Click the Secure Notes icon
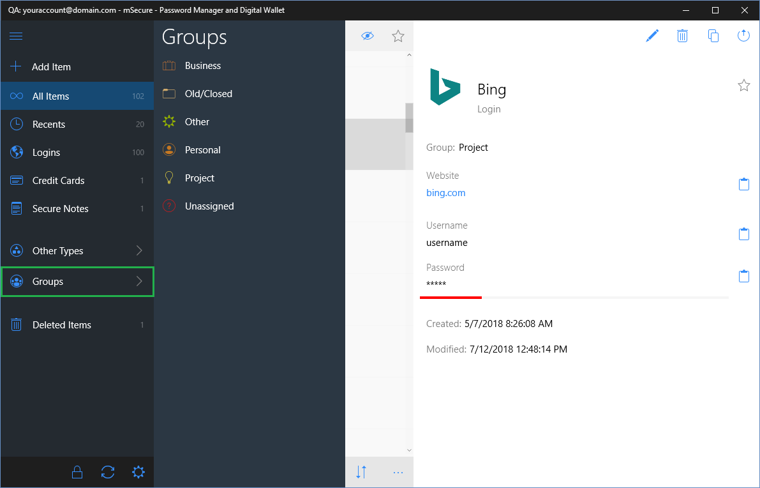 pyautogui.click(x=17, y=209)
